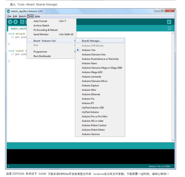
Task: Pick the Arduino Esplora board
Action: [100, 85]
